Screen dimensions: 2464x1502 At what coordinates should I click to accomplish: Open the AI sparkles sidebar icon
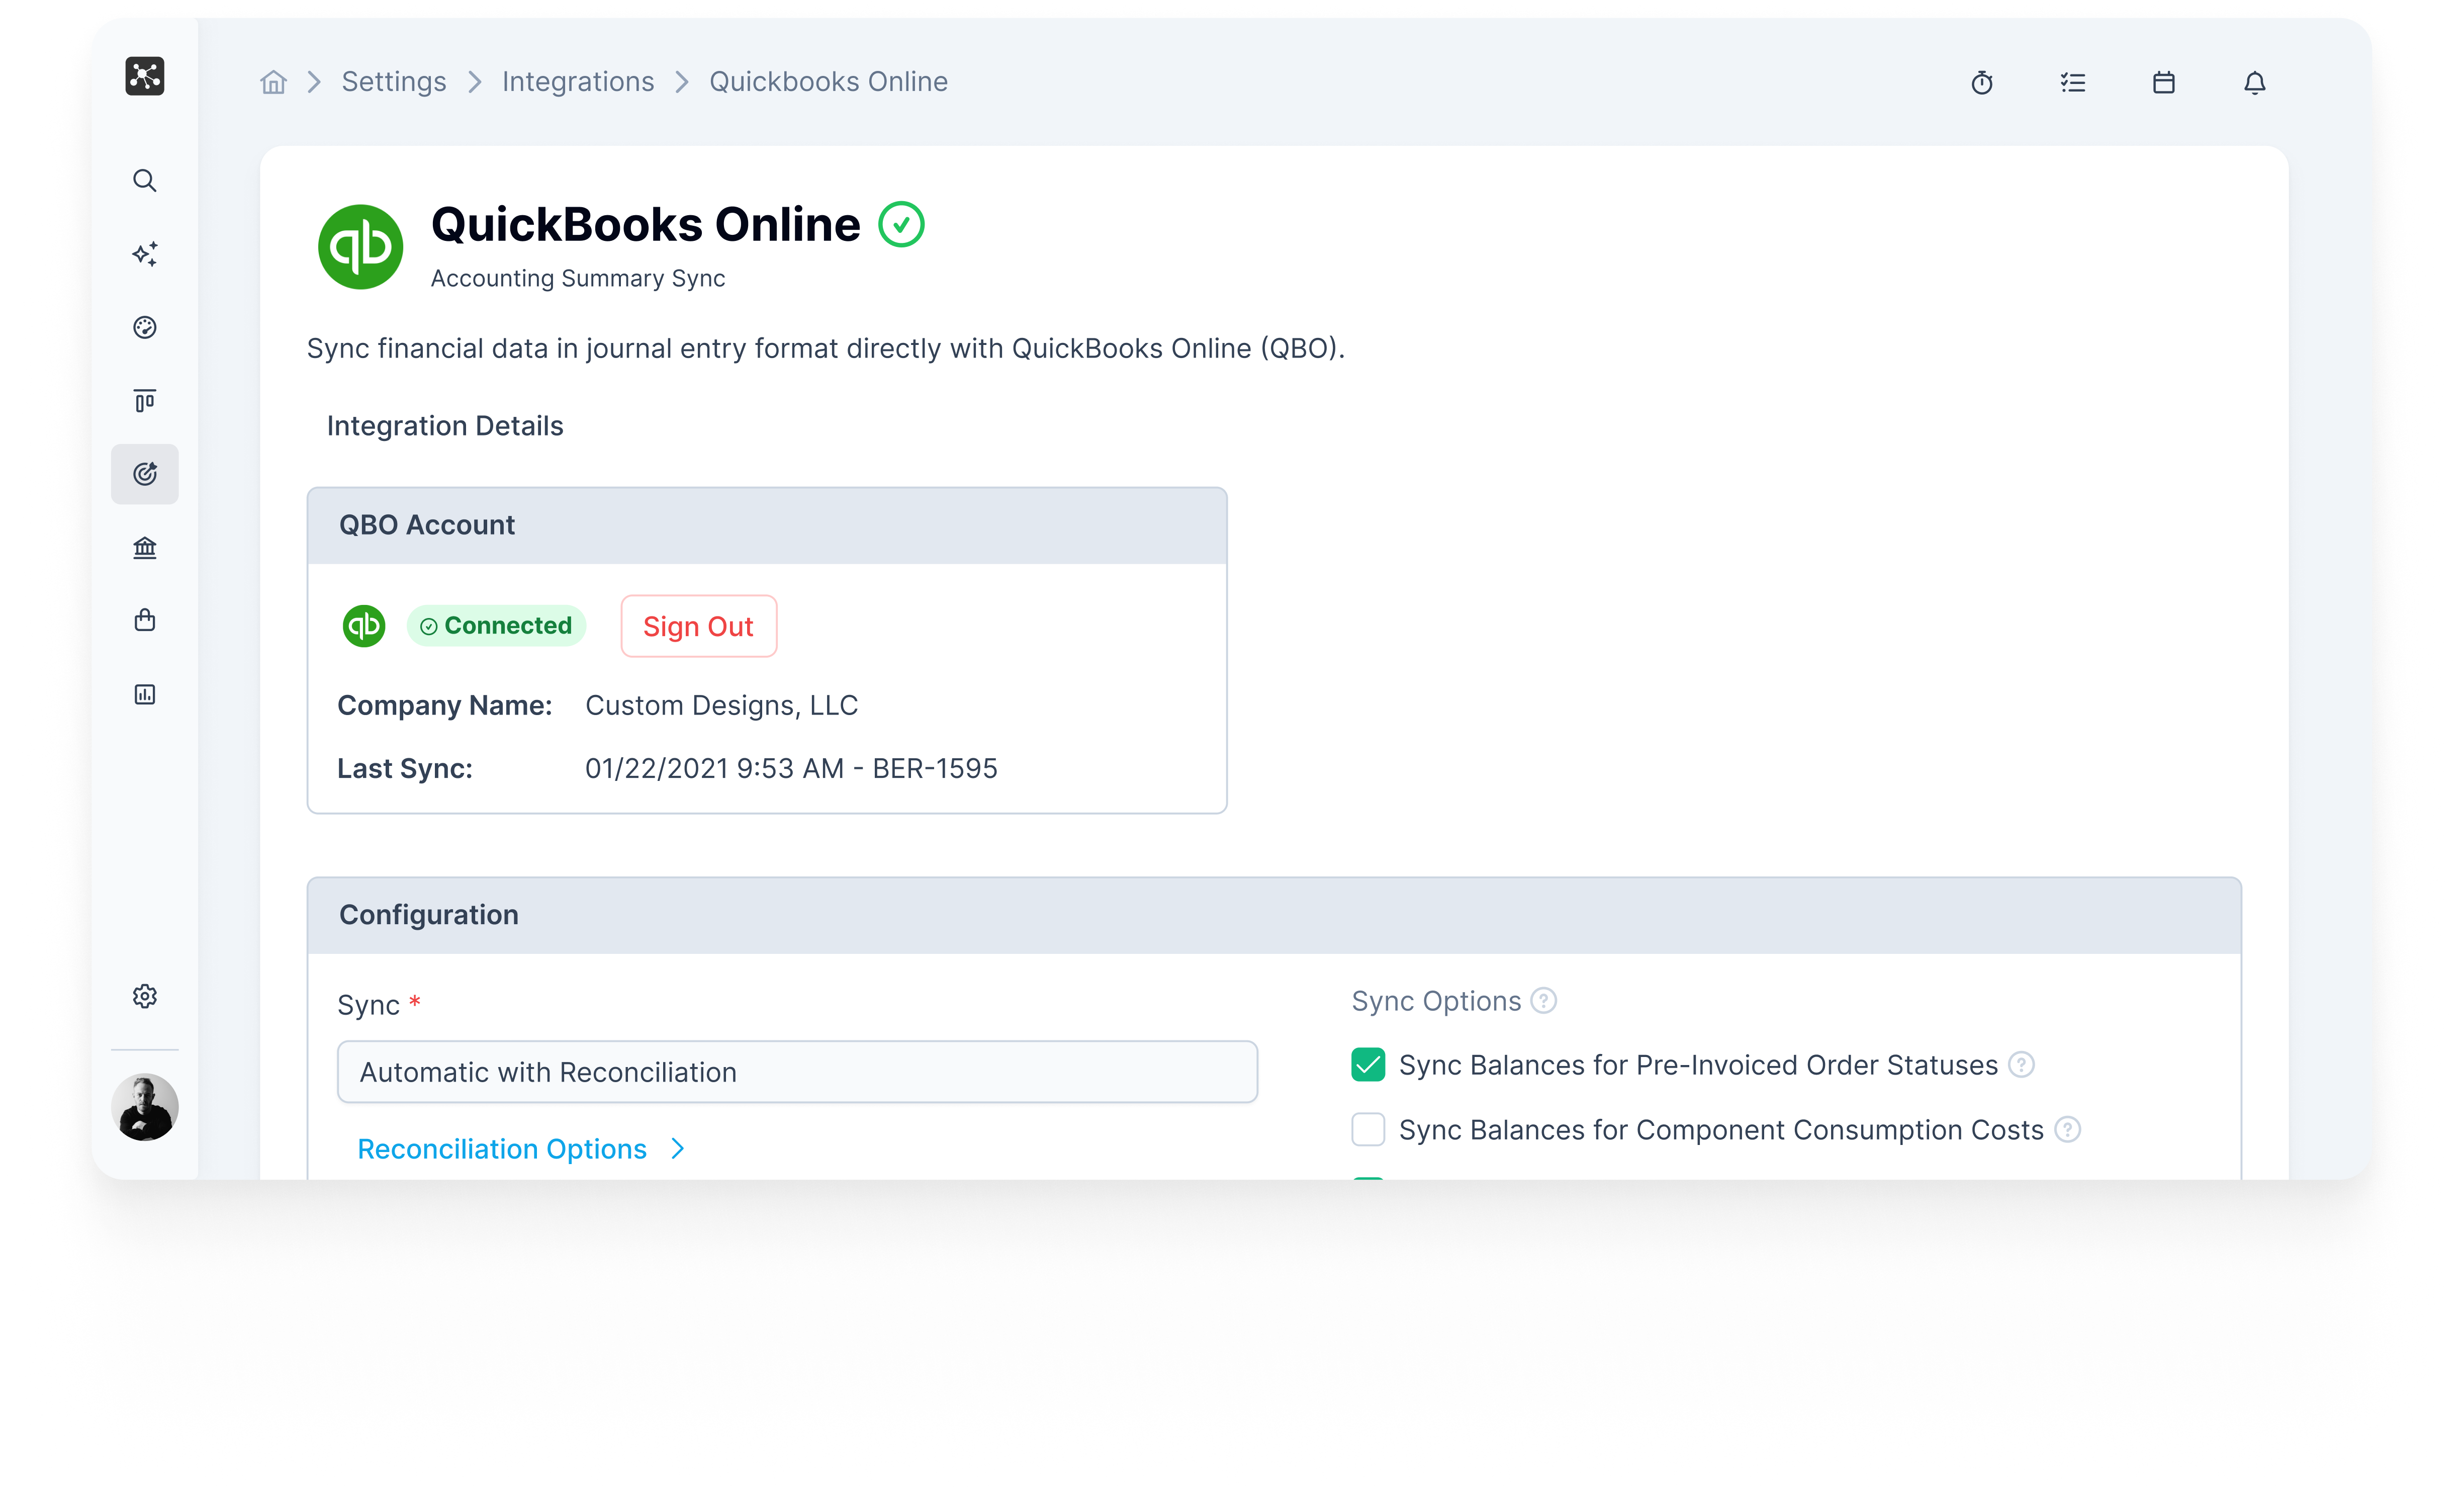145,254
